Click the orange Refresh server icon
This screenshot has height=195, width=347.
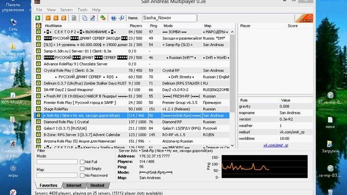pyautogui.click(x=64, y=18)
